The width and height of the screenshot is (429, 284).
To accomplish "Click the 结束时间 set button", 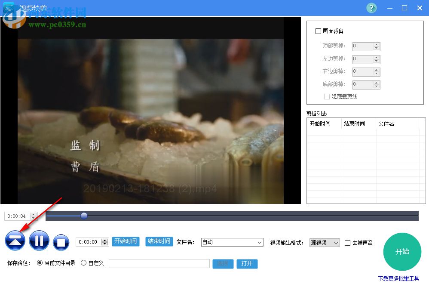I will 159,241.
